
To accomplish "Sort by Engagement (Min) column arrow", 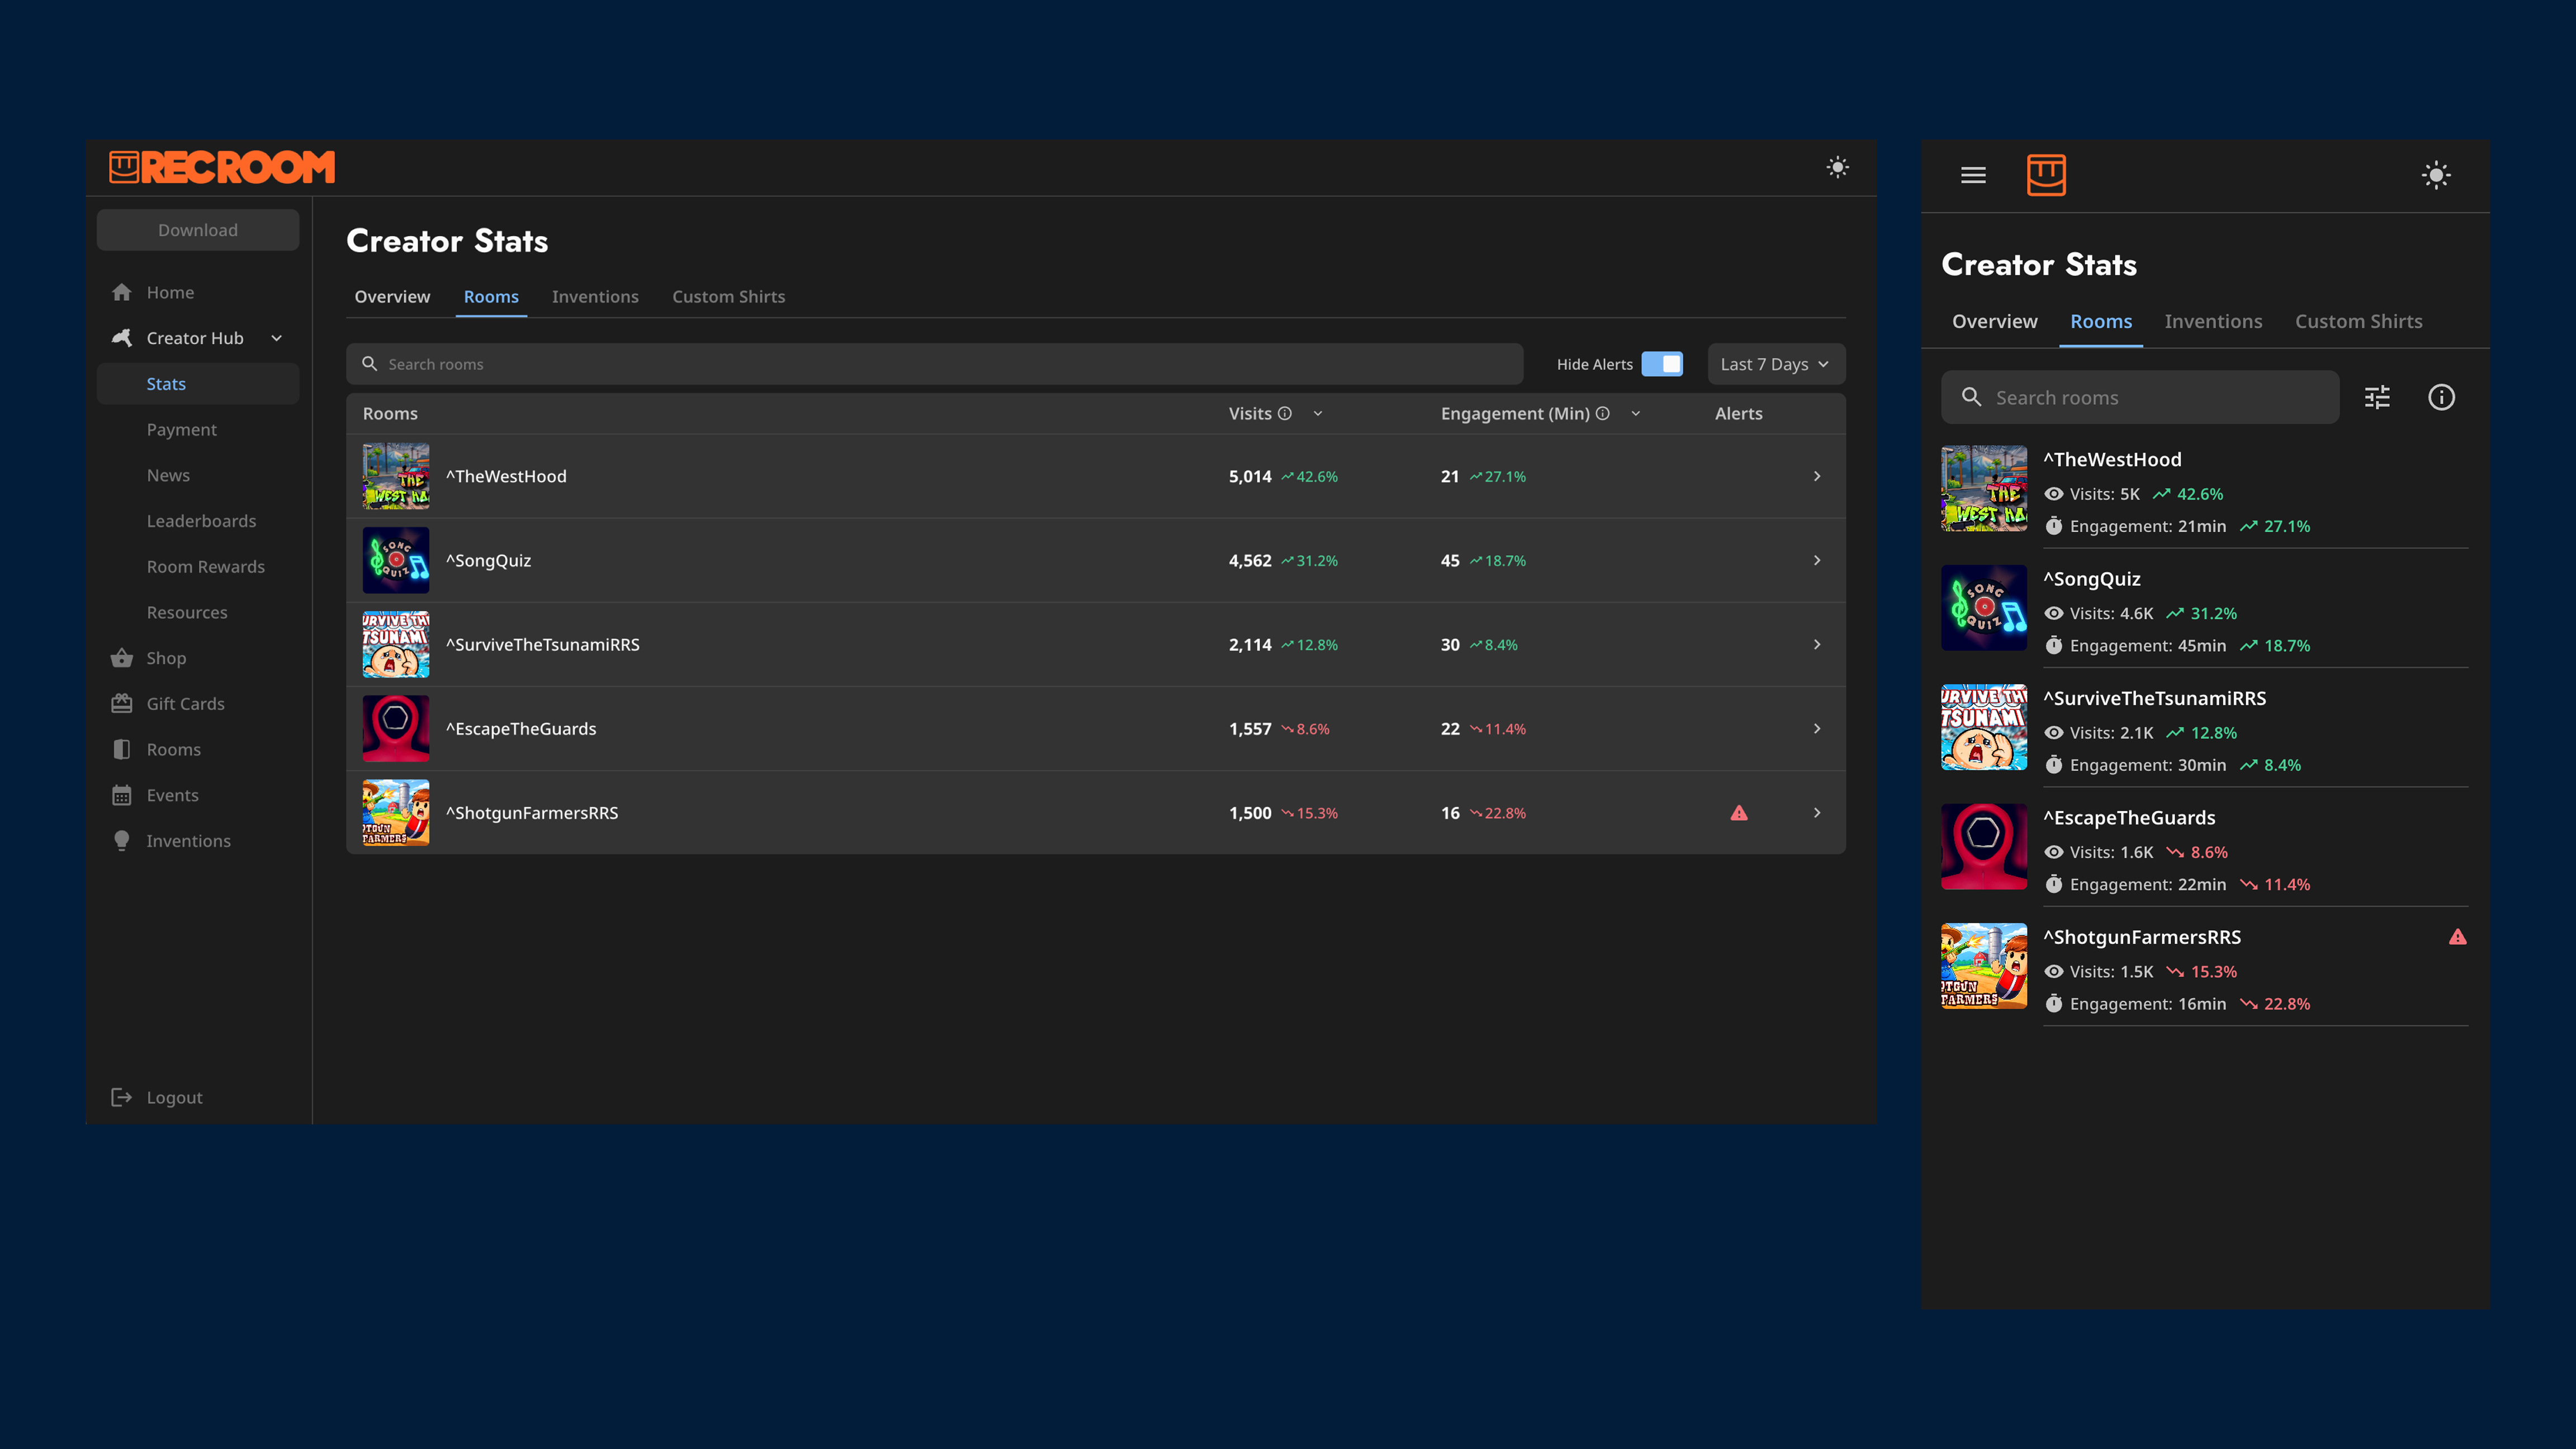I will pos(1636,413).
